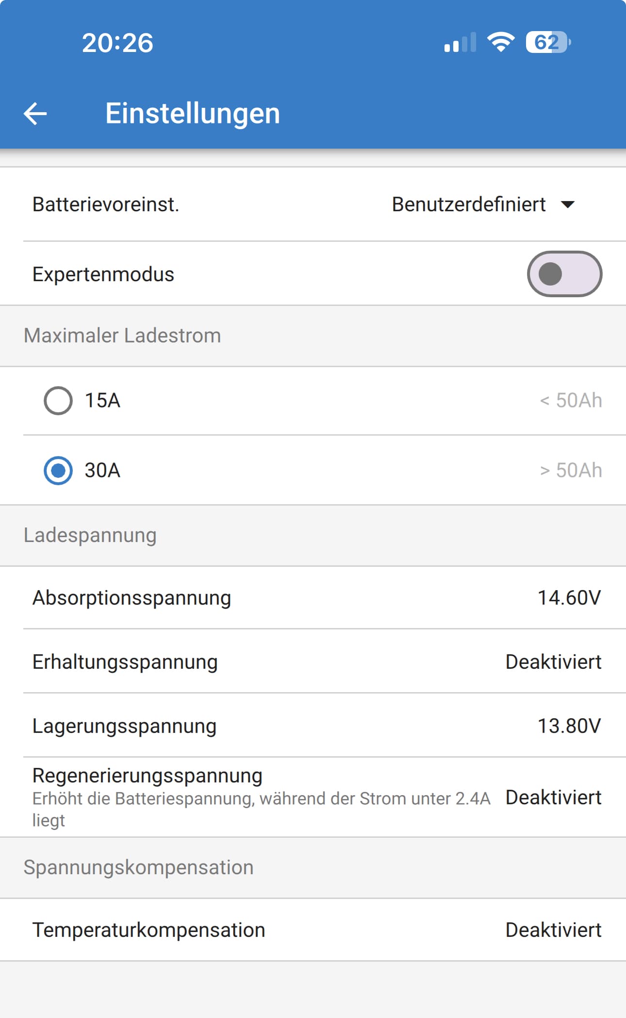Tap Deaktiviert next to Erhaltungsspannung
Image resolution: width=626 pixels, height=1018 pixels.
553,662
